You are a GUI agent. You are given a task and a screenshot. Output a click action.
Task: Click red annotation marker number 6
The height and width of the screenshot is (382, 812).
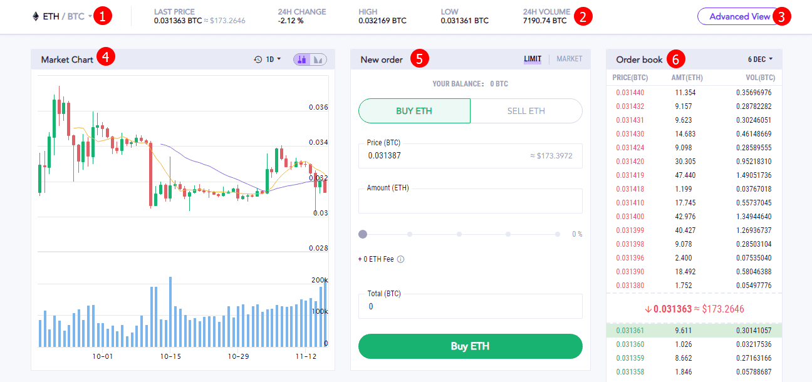coord(675,59)
